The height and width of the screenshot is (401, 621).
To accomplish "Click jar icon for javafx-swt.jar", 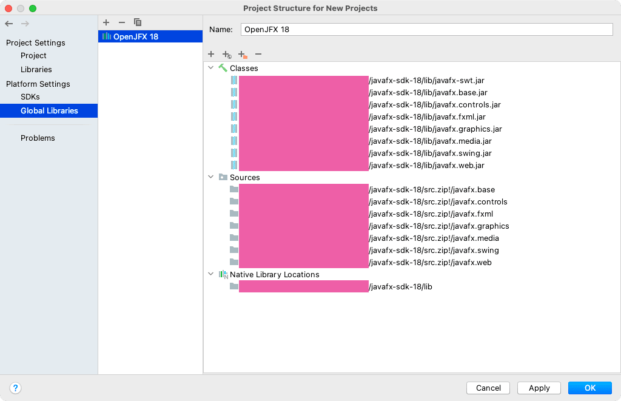I will pyautogui.click(x=234, y=80).
